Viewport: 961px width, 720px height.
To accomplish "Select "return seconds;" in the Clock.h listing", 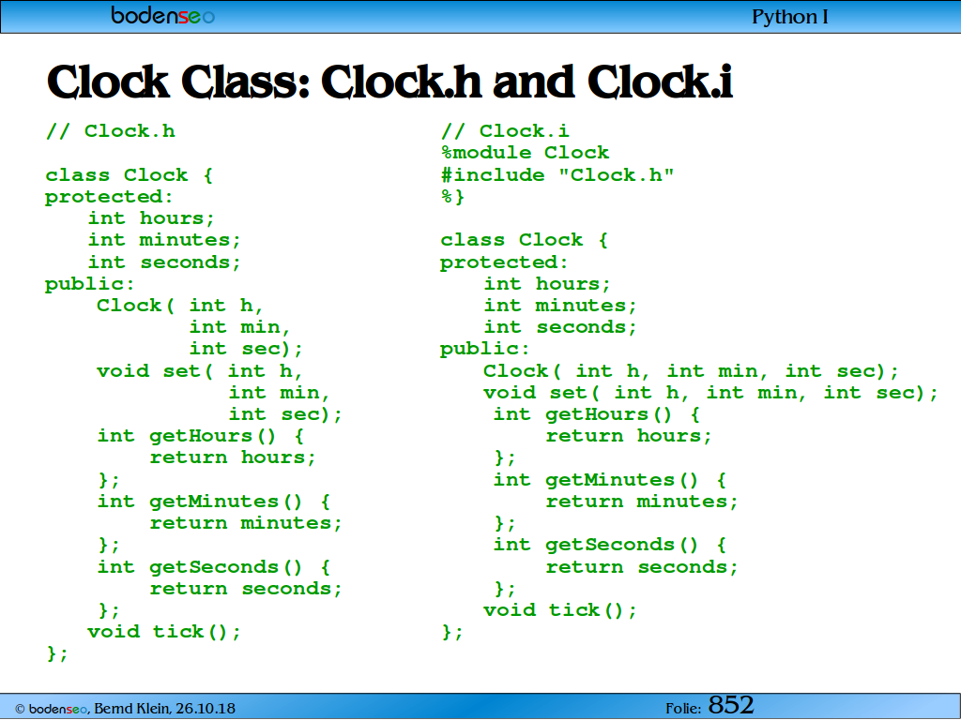I will [x=246, y=589].
